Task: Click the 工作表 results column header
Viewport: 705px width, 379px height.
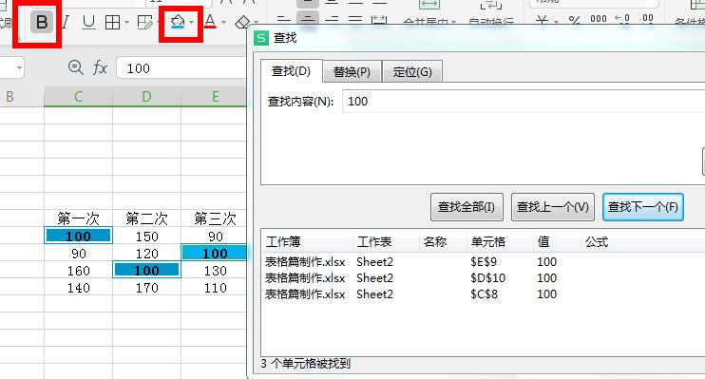Action: [386, 242]
